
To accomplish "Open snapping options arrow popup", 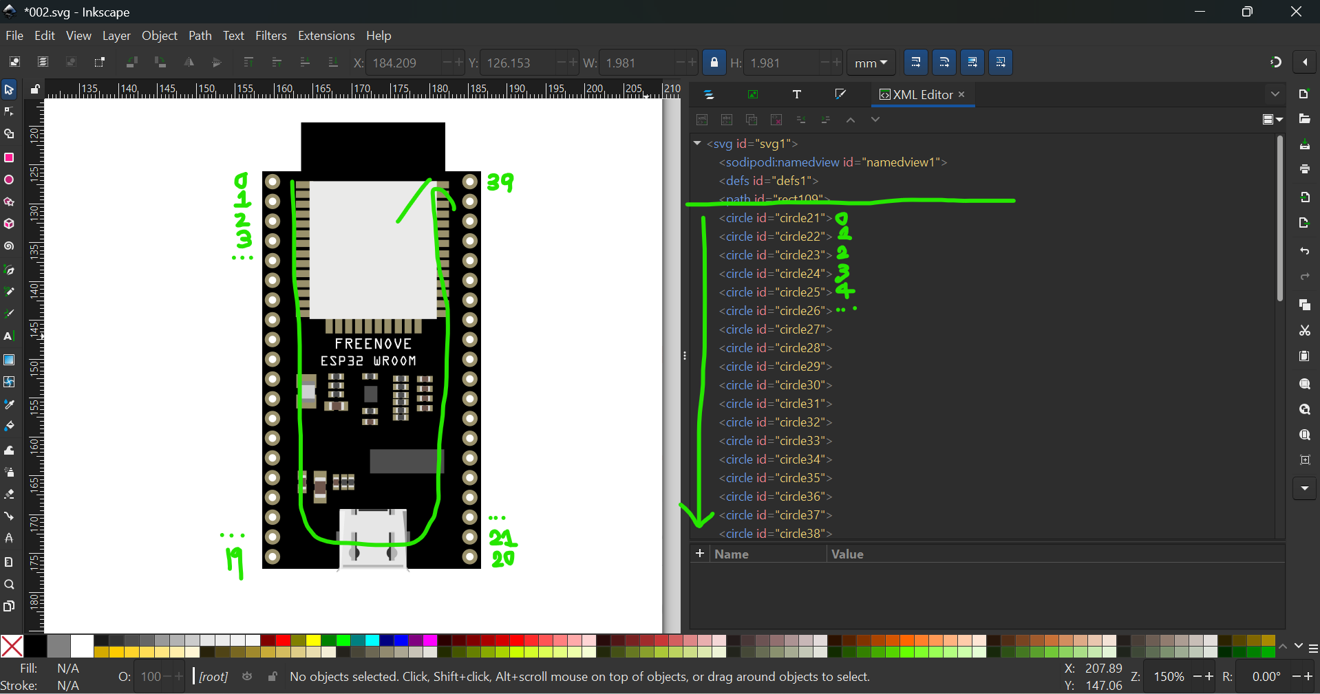I will 1305,63.
